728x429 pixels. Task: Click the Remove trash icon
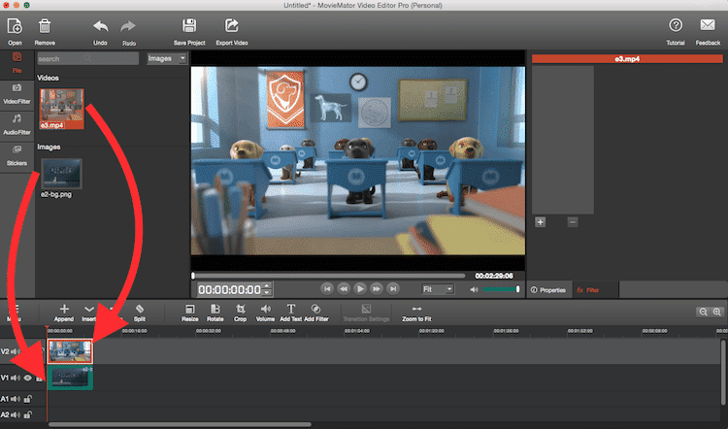[x=45, y=26]
